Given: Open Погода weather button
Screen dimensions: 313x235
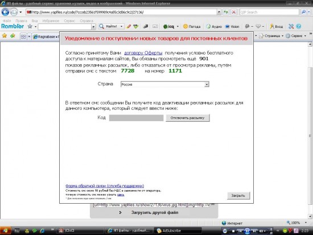Looking at the screenshot, I should click(x=192, y=26).
